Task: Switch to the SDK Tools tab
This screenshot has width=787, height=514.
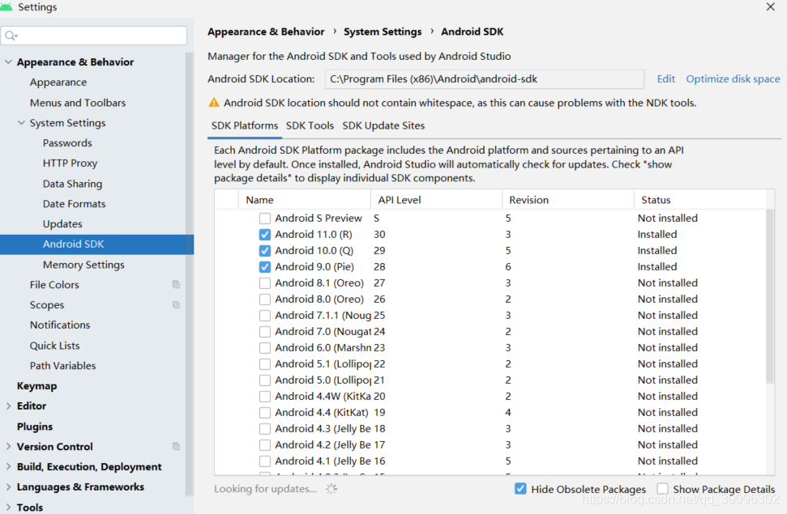Action: 310,125
